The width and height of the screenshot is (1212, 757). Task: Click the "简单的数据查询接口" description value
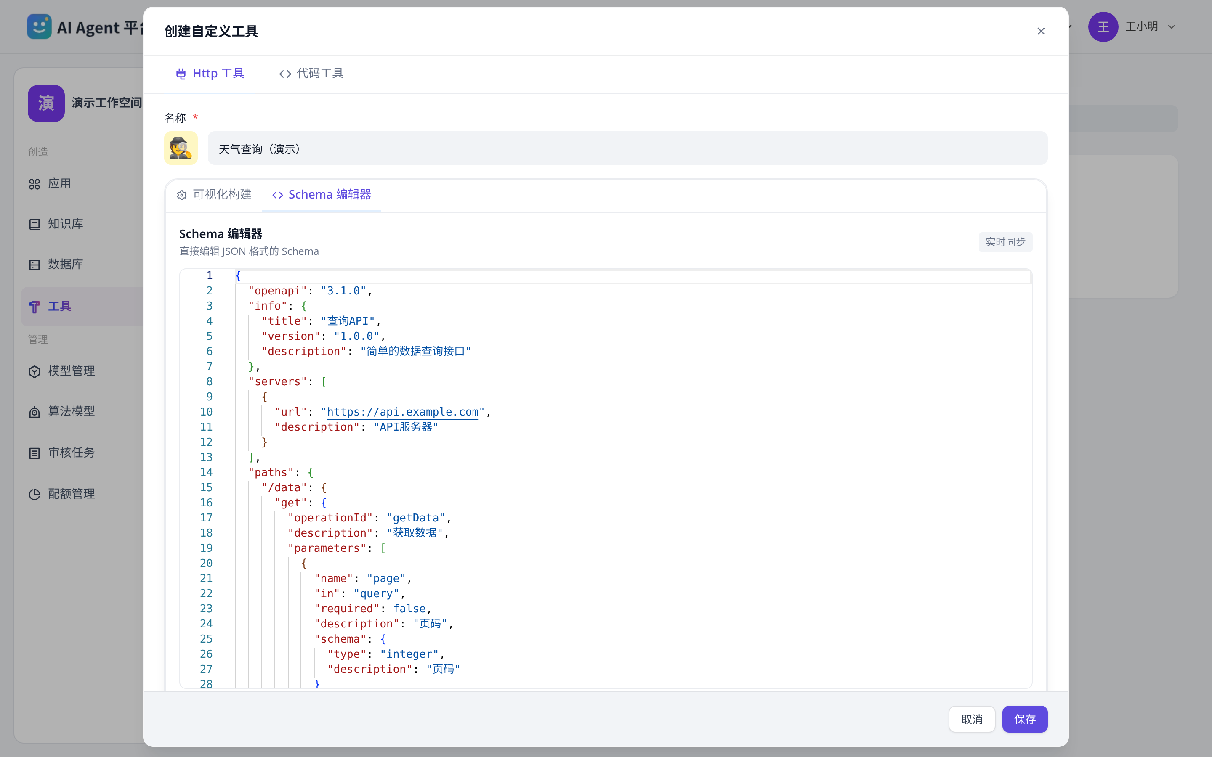pyautogui.click(x=416, y=351)
